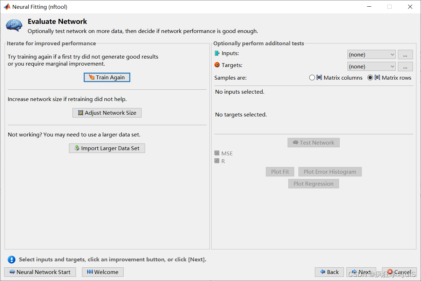This screenshot has width=421, height=281.
Task: Select Matrix columns radio option
Action: coord(312,78)
